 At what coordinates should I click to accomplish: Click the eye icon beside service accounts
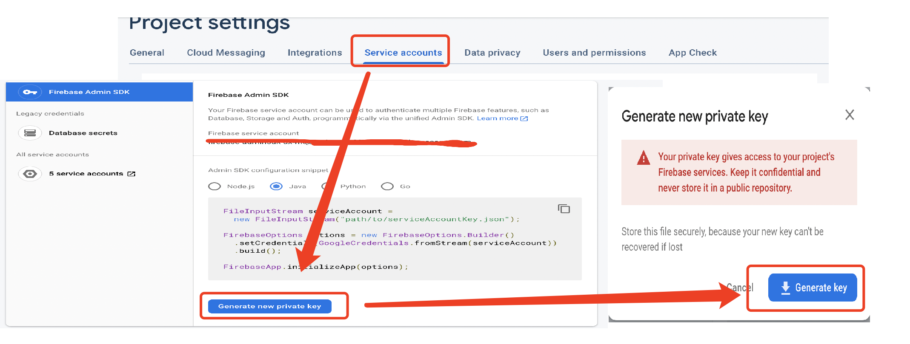(x=30, y=174)
